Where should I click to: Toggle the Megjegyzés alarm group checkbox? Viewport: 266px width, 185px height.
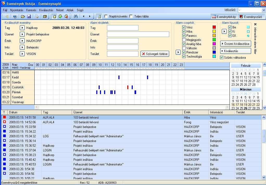184,40
